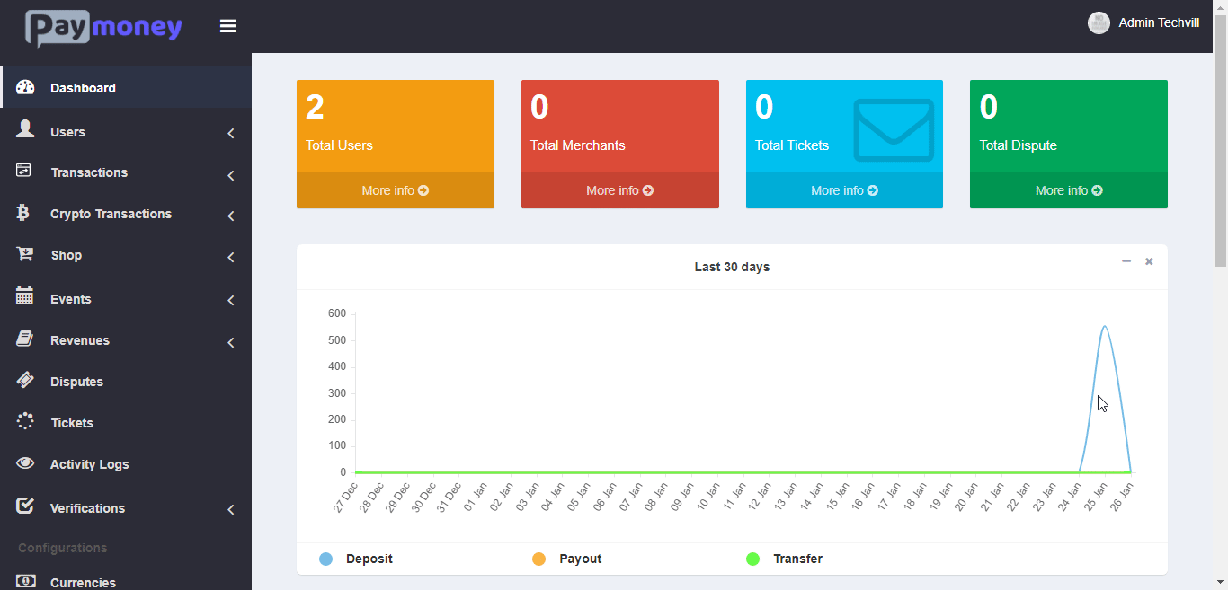Image resolution: width=1228 pixels, height=590 pixels.
Task: Click the hamburger menu toggle icon
Action: click(228, 26)
